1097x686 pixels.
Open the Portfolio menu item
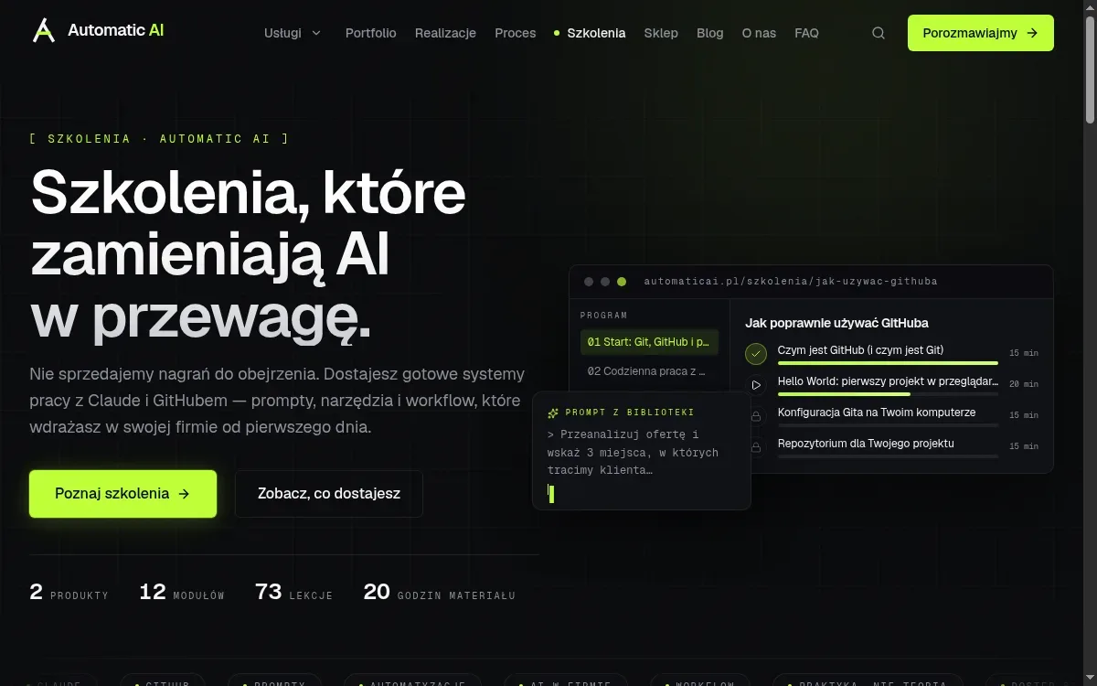point(371,33)
